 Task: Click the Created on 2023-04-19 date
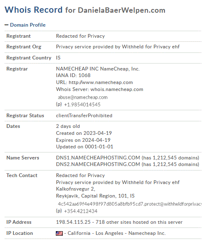(84, 133)
